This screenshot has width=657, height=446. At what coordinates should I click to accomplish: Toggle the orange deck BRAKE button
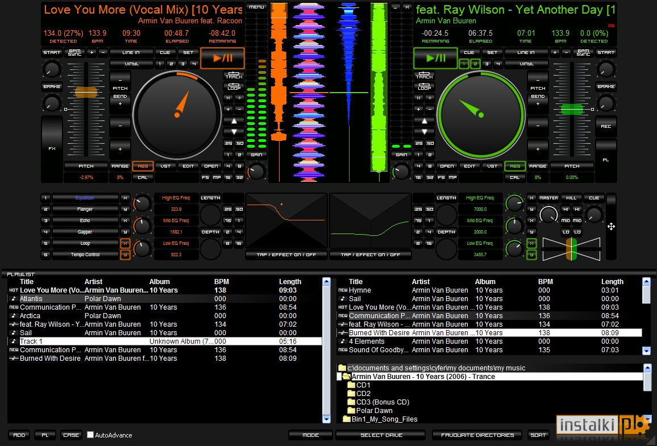pos(52,87)
